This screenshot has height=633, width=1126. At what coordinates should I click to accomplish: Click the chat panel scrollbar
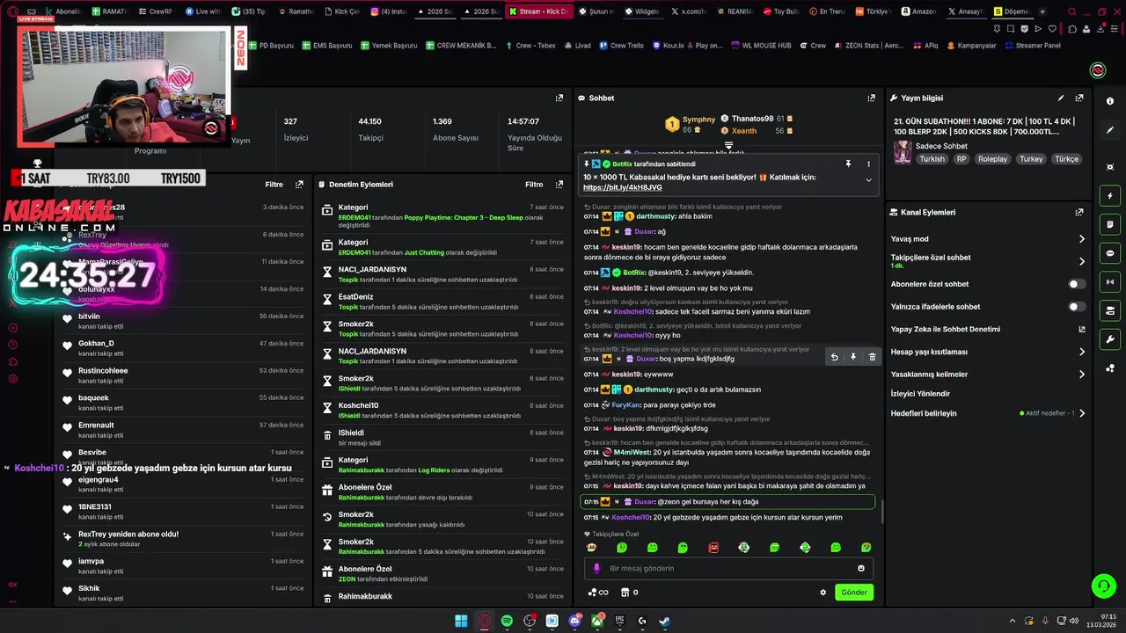pos(881,512)
